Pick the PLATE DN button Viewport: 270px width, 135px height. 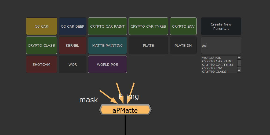pos(183,45)
